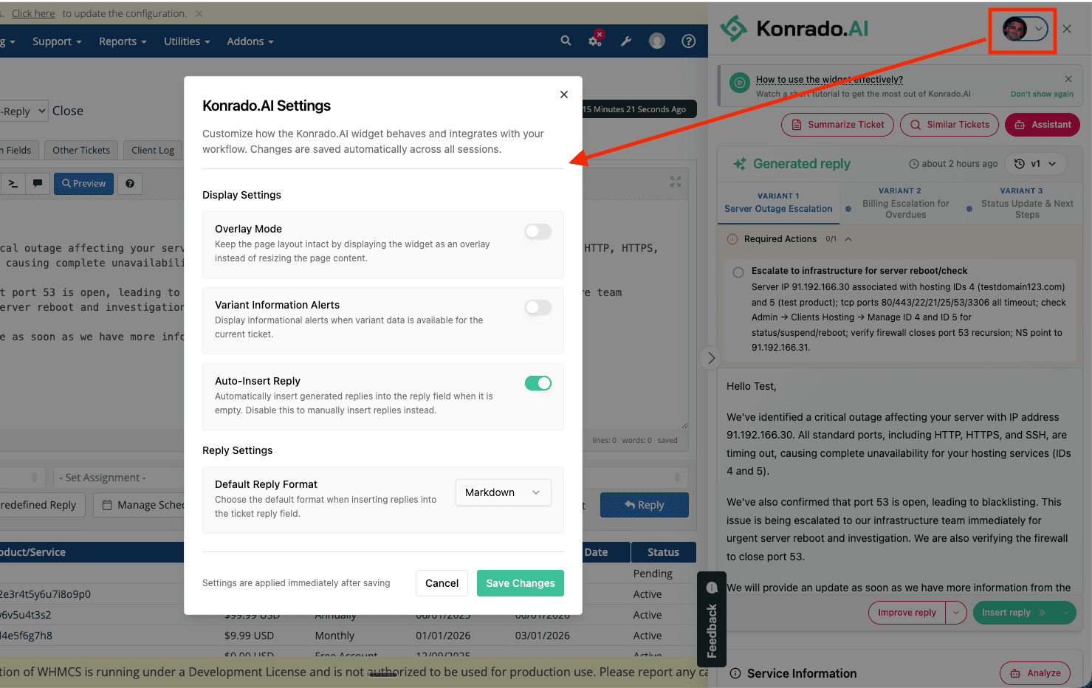
Task: Open the user profile dropdown in Konrado header
Action: (x=1024, y=29)
